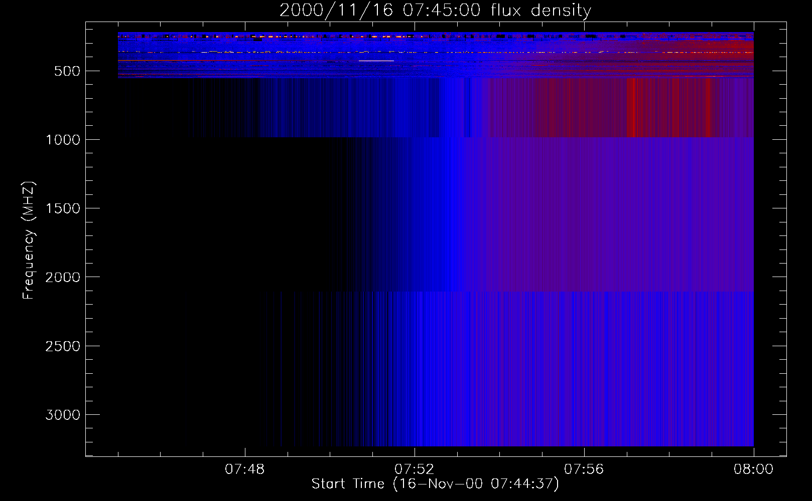Click the 3000 frequency tick label
The width and height of the screenshot is (812, 501).
point(63,415)
